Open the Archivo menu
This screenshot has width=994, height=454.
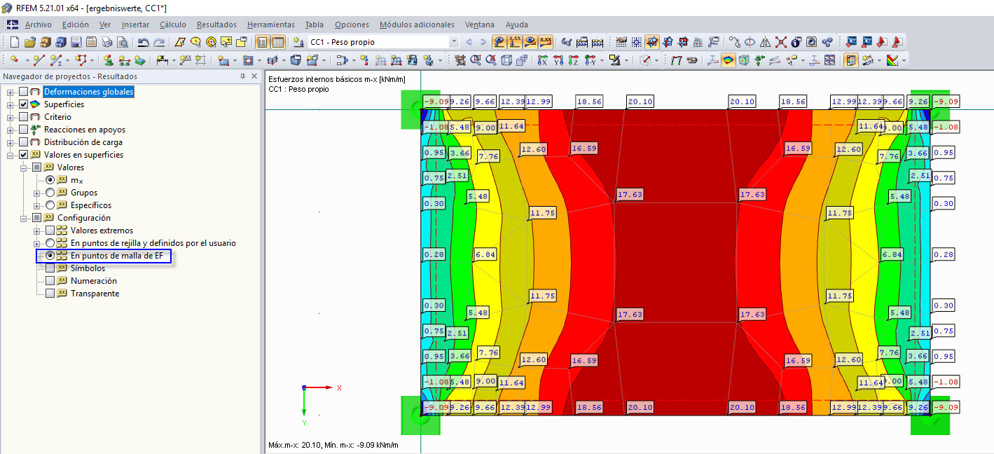pos(38,25)
